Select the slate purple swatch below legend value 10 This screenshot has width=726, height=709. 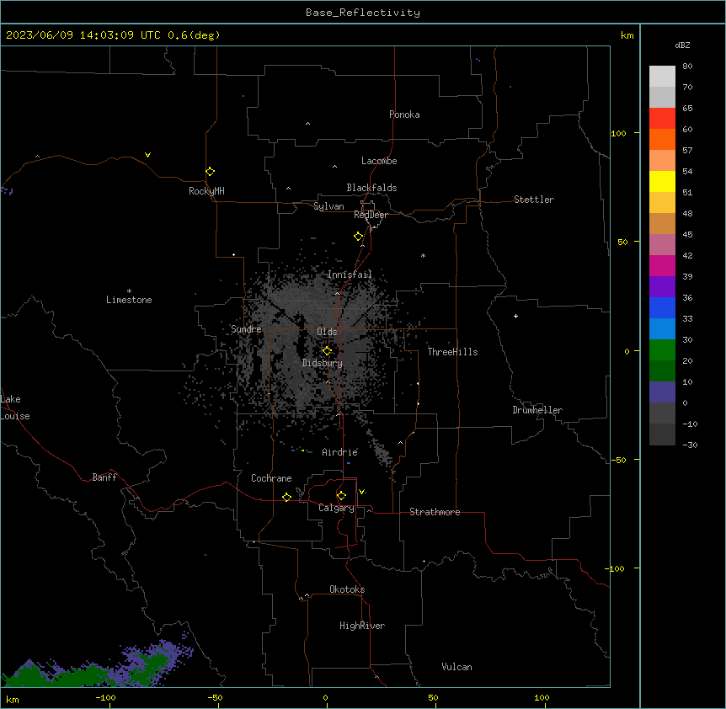tap(662, 392)
